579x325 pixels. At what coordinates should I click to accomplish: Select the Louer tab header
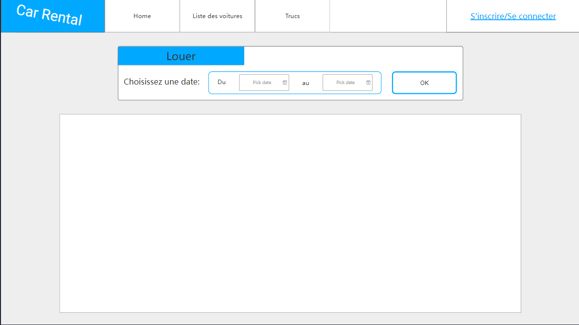181,56
